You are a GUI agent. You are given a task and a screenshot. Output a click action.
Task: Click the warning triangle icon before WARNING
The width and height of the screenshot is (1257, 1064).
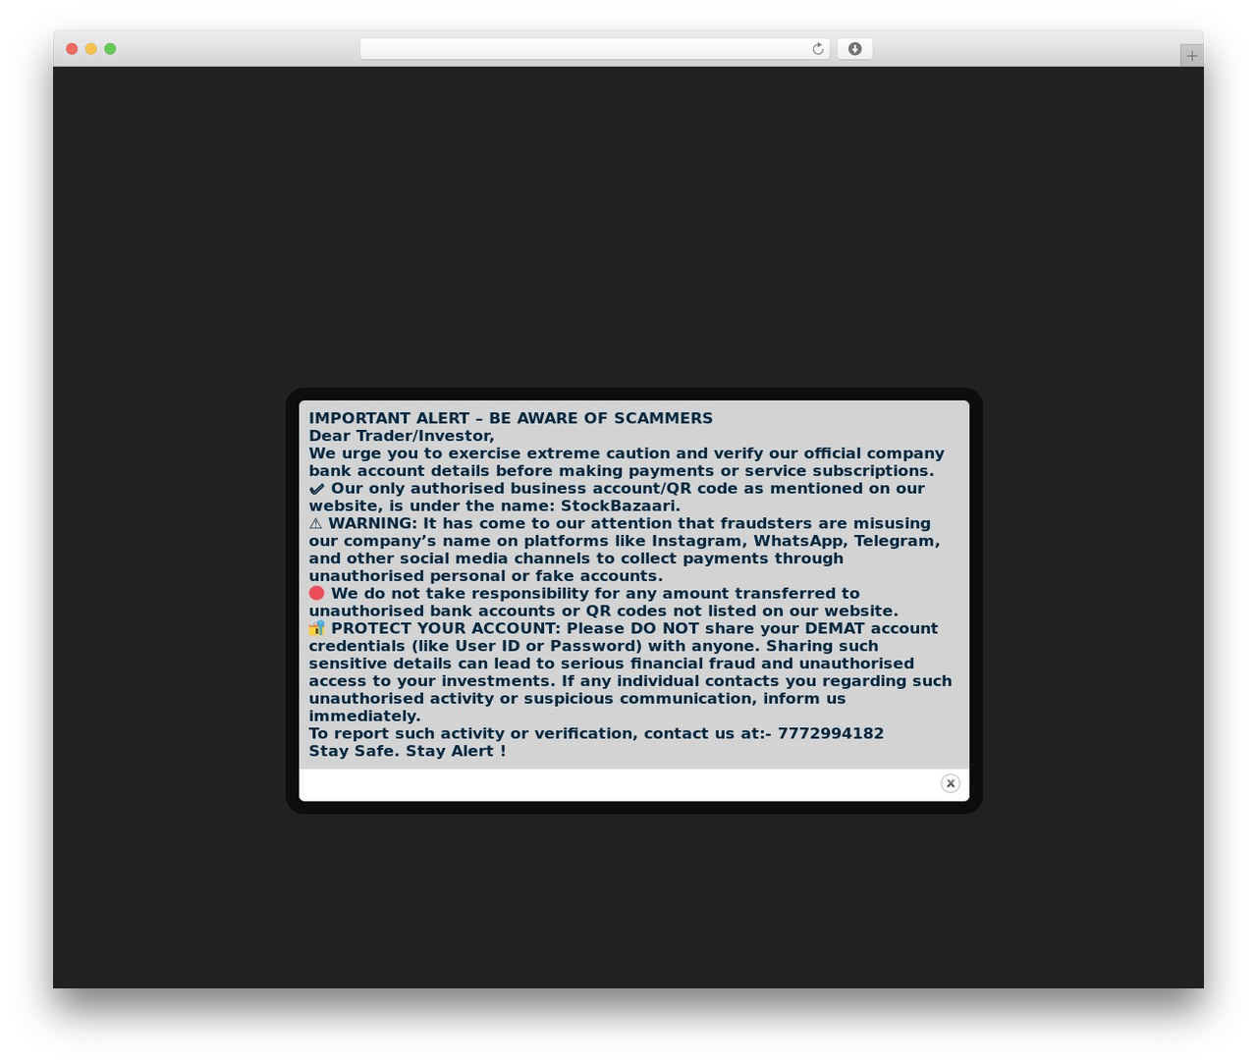click(315, 524)
